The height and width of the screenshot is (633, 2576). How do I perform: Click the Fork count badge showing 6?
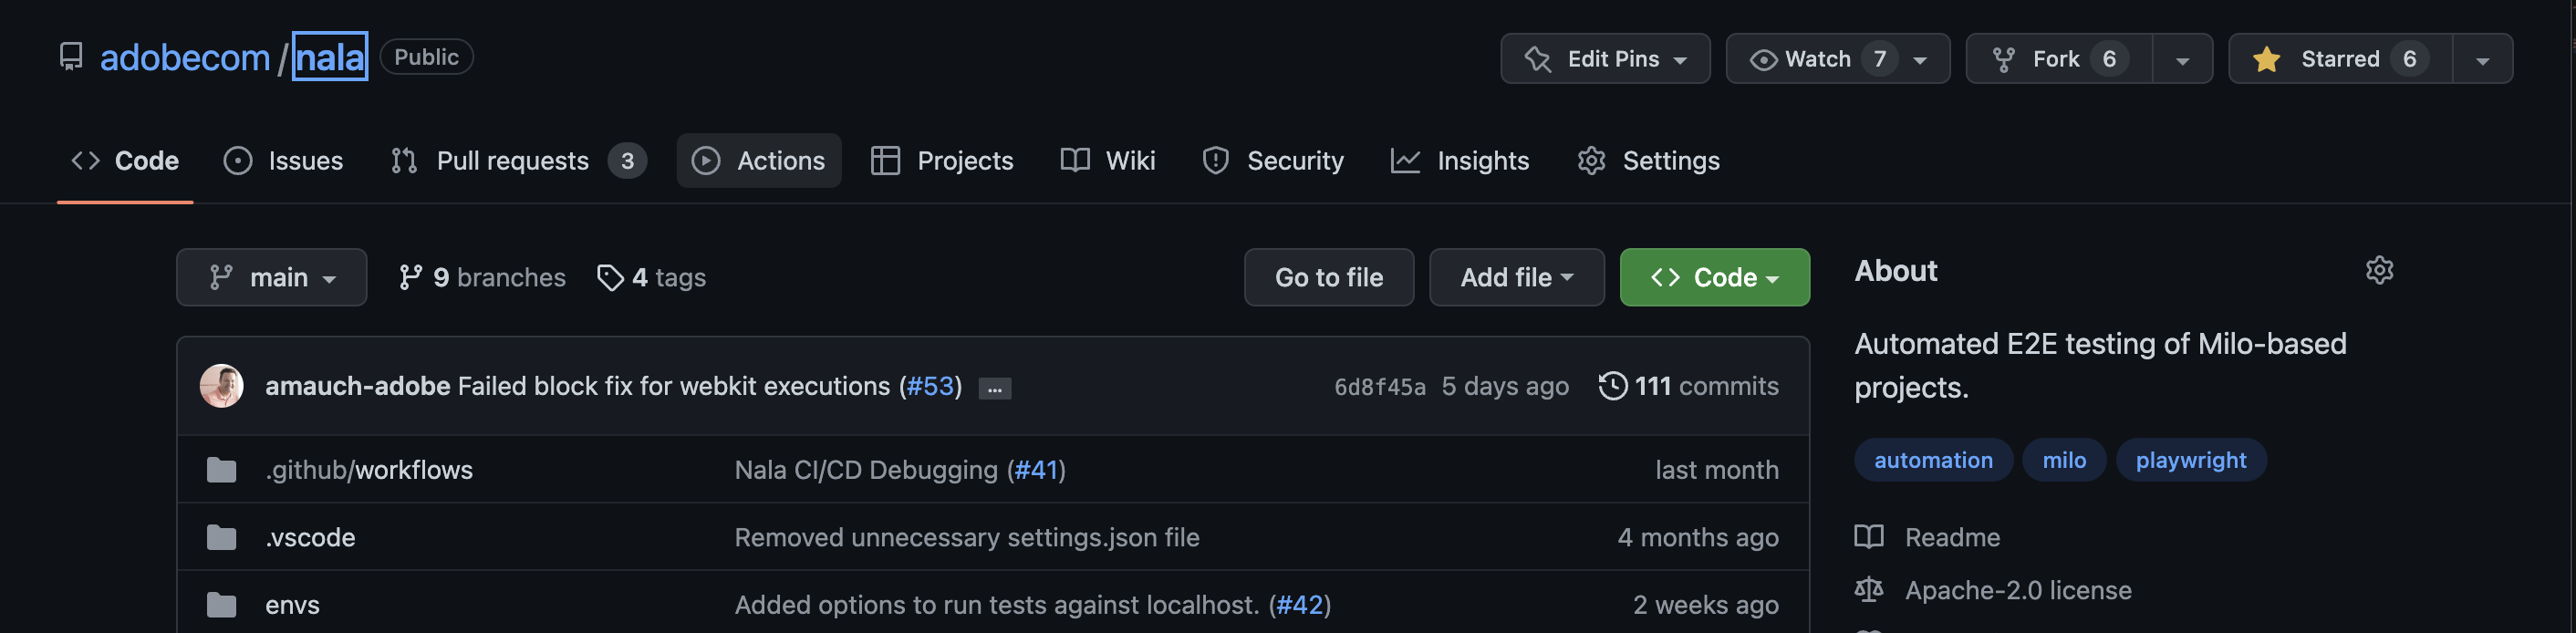[x=2109, y=59]
